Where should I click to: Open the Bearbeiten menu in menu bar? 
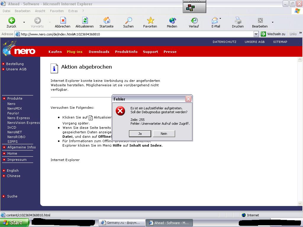click(x=22, y=11)
